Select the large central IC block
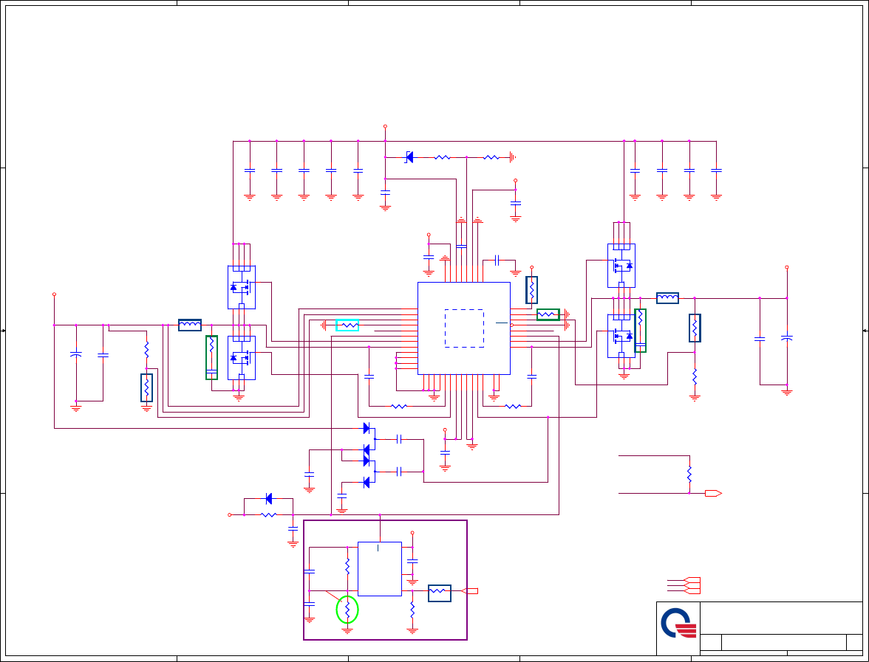Screen dimensions: 869x662 [464, 328]
